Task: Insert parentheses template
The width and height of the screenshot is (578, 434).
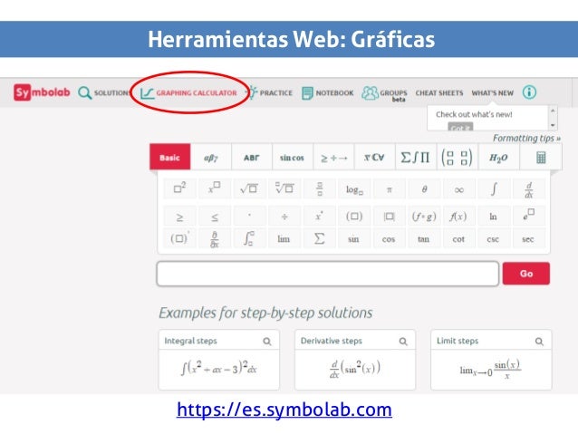Action: click(354, 217)
